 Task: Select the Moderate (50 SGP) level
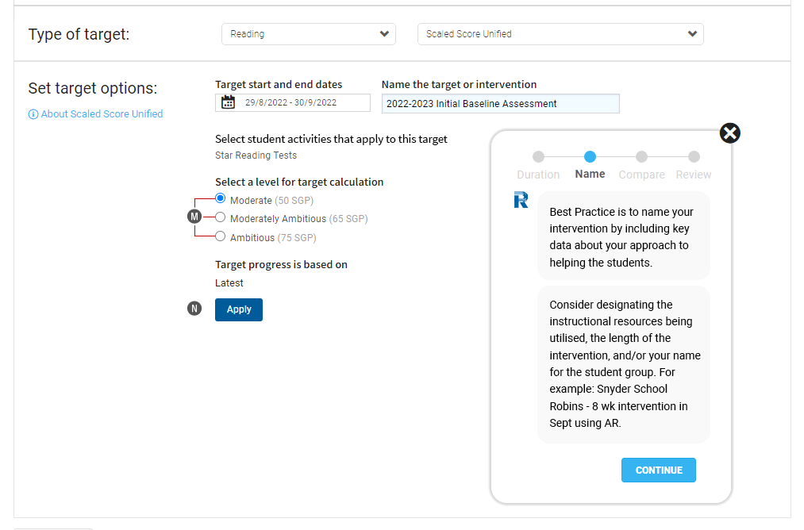(x=220, y=198)
